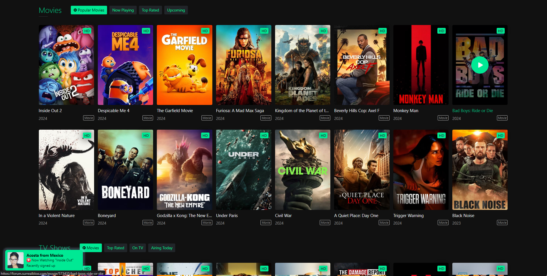Open the Godzilla x Kong poster
This screenshot has height=276, width=547.
point(184,170)
